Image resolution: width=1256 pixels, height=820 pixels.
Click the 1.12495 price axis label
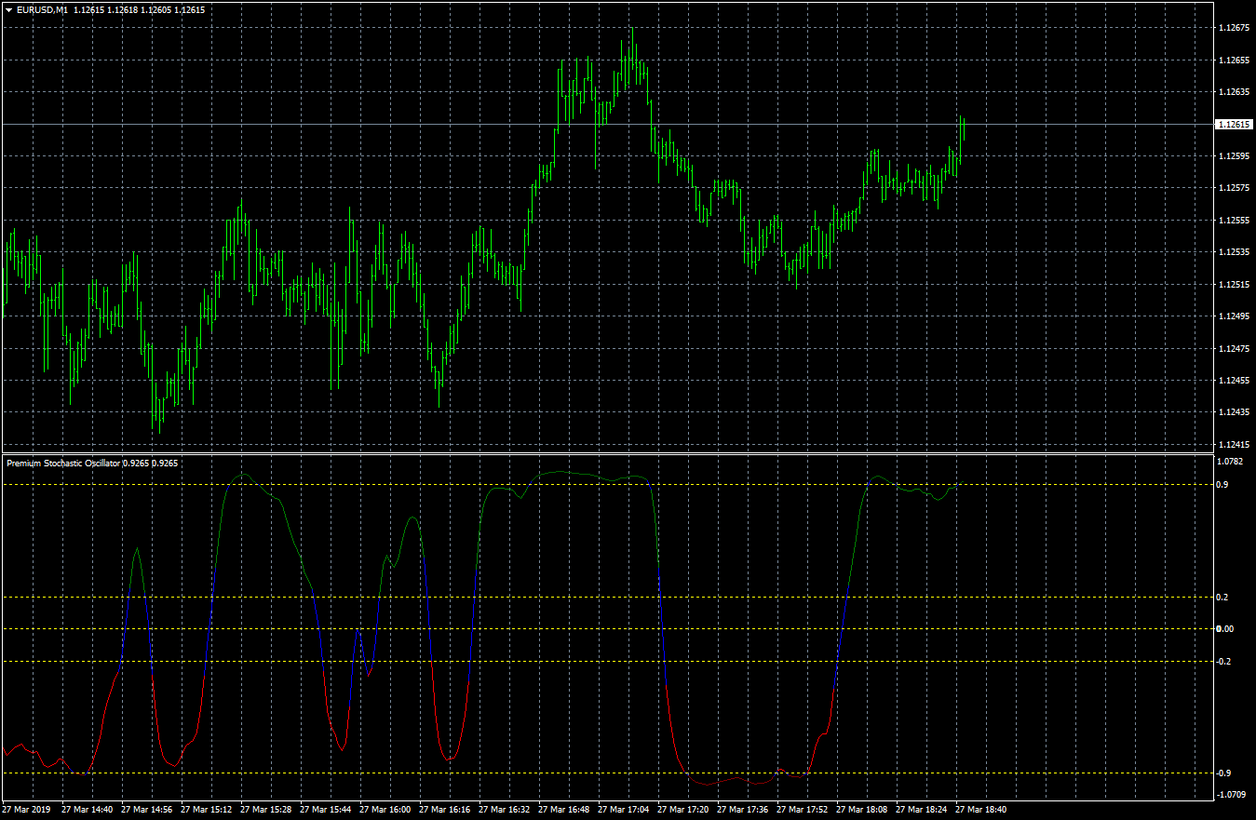[1234, 316]
